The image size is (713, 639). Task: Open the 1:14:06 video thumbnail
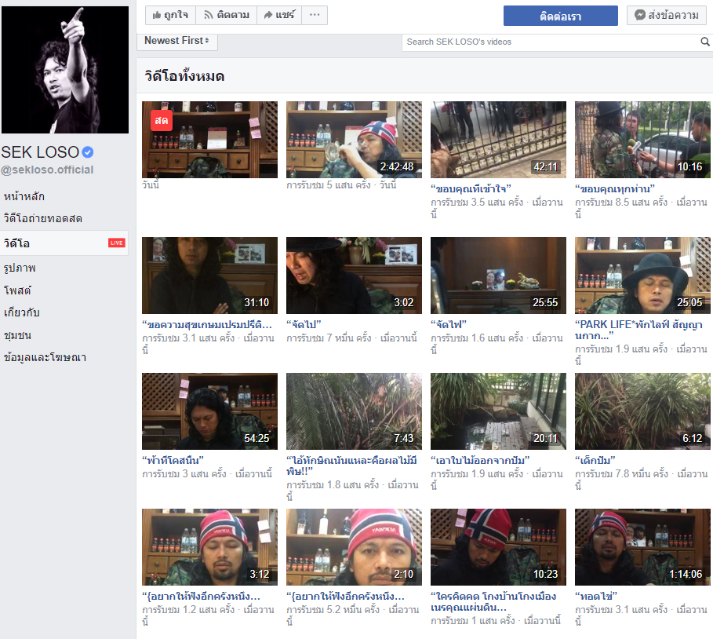(642, 546)
